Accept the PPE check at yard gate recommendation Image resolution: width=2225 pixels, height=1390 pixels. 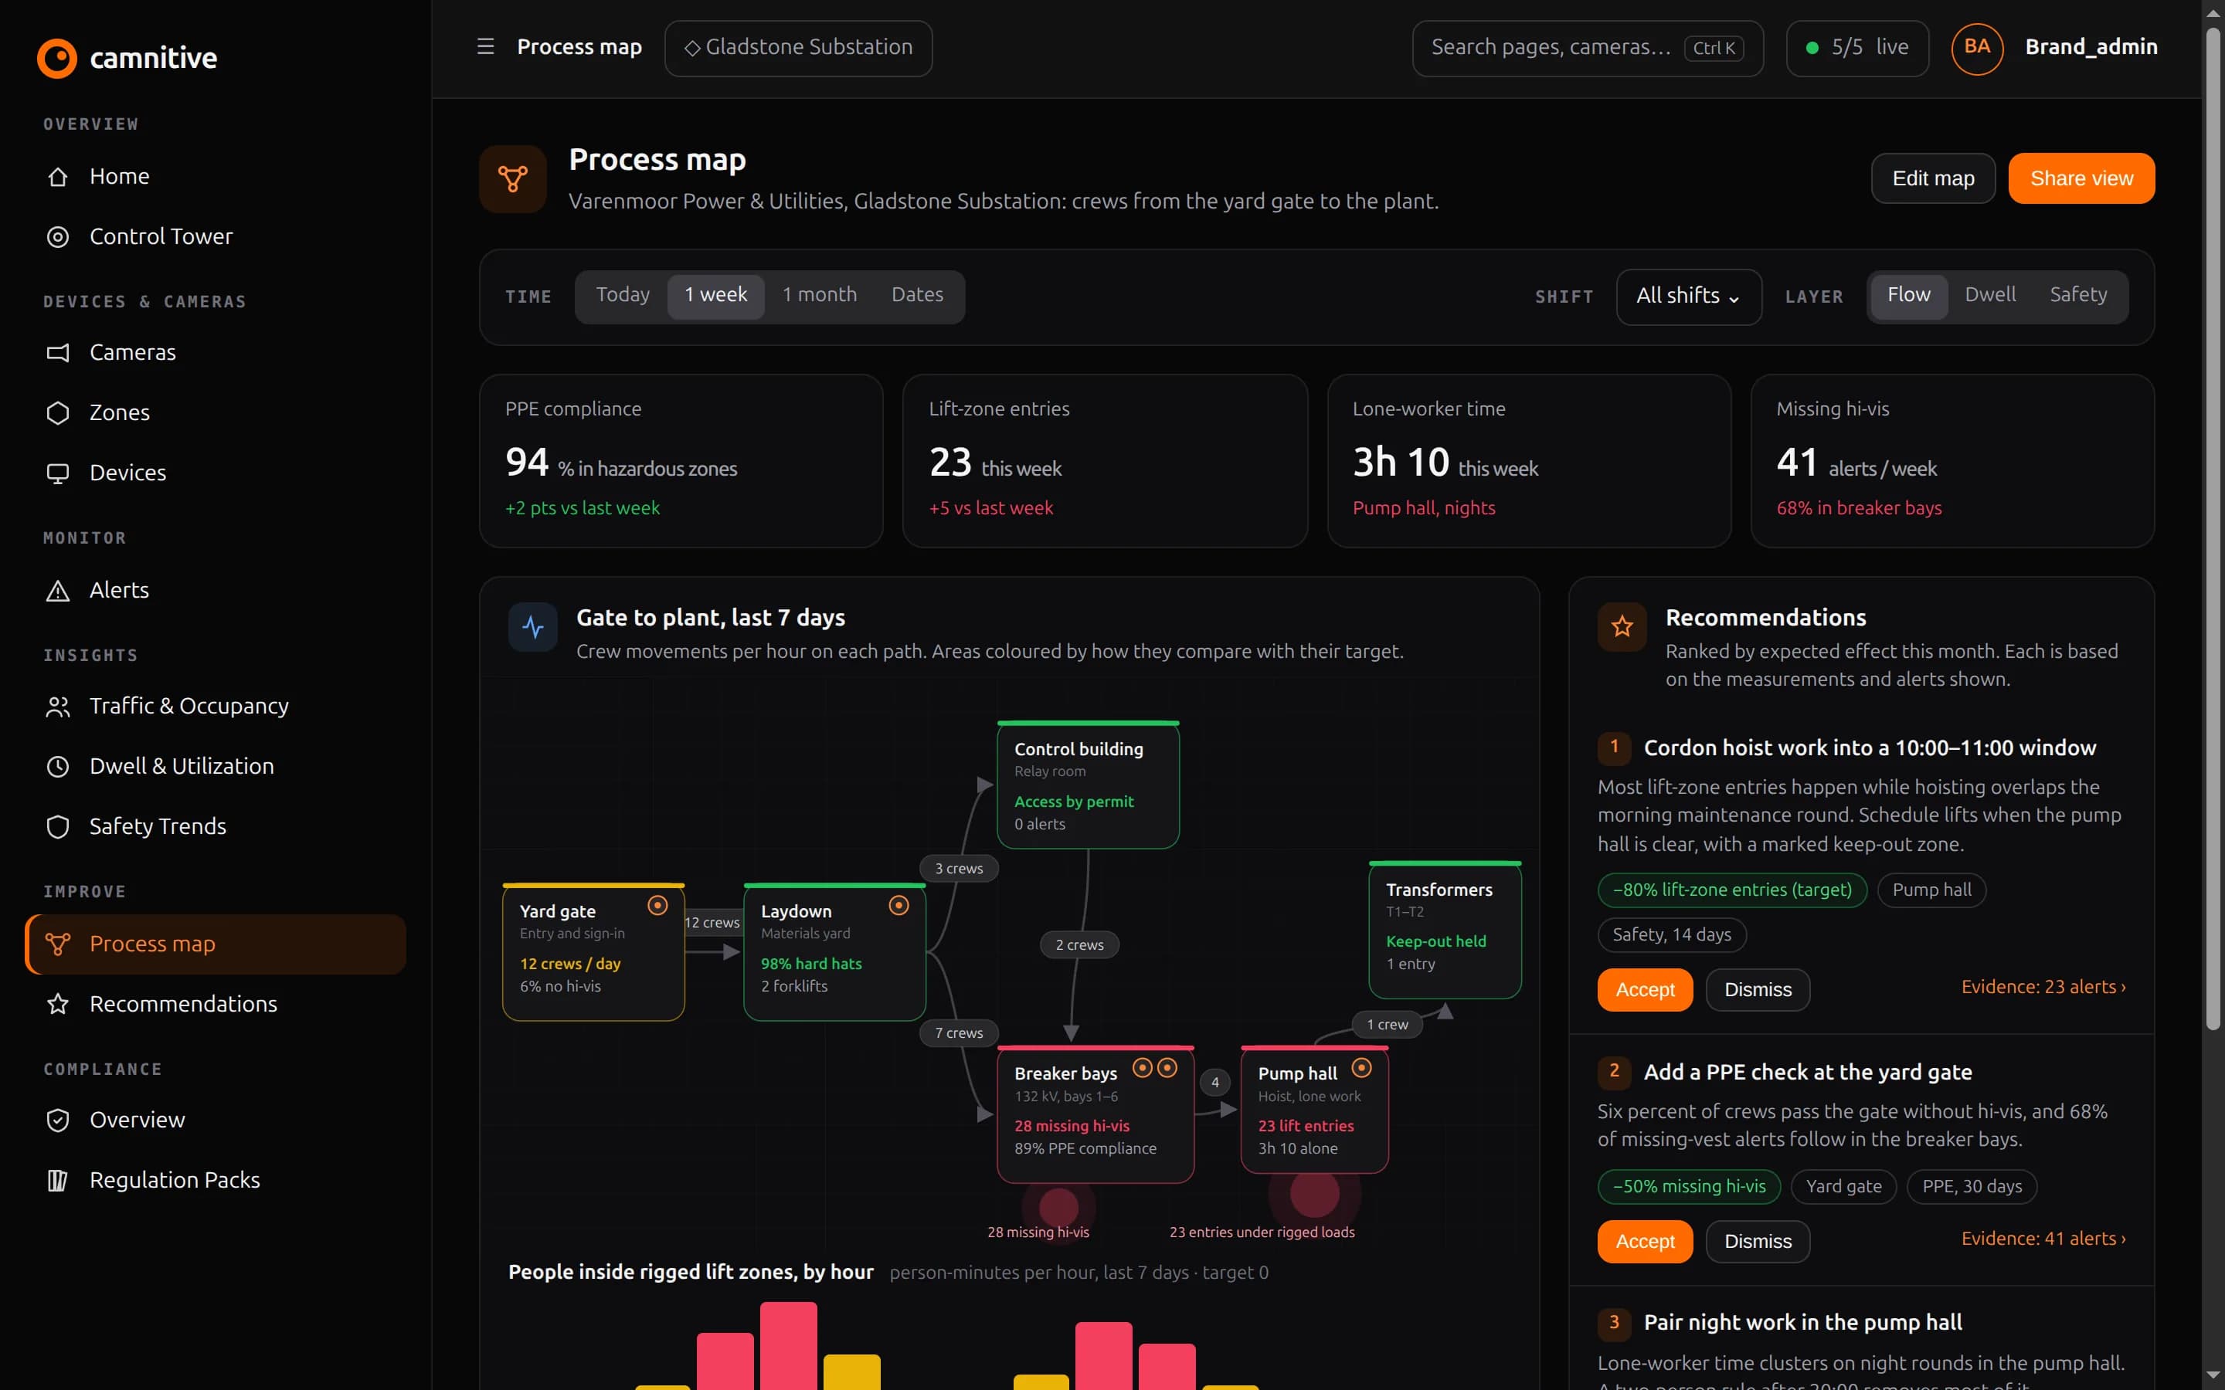click(x=1645, y=1242)
